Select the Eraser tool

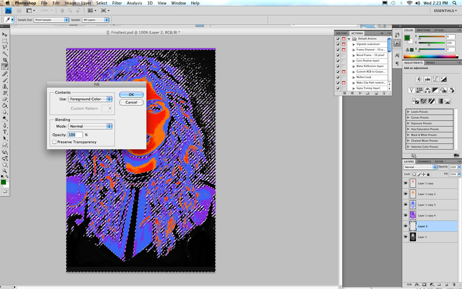tap(5, 99)
